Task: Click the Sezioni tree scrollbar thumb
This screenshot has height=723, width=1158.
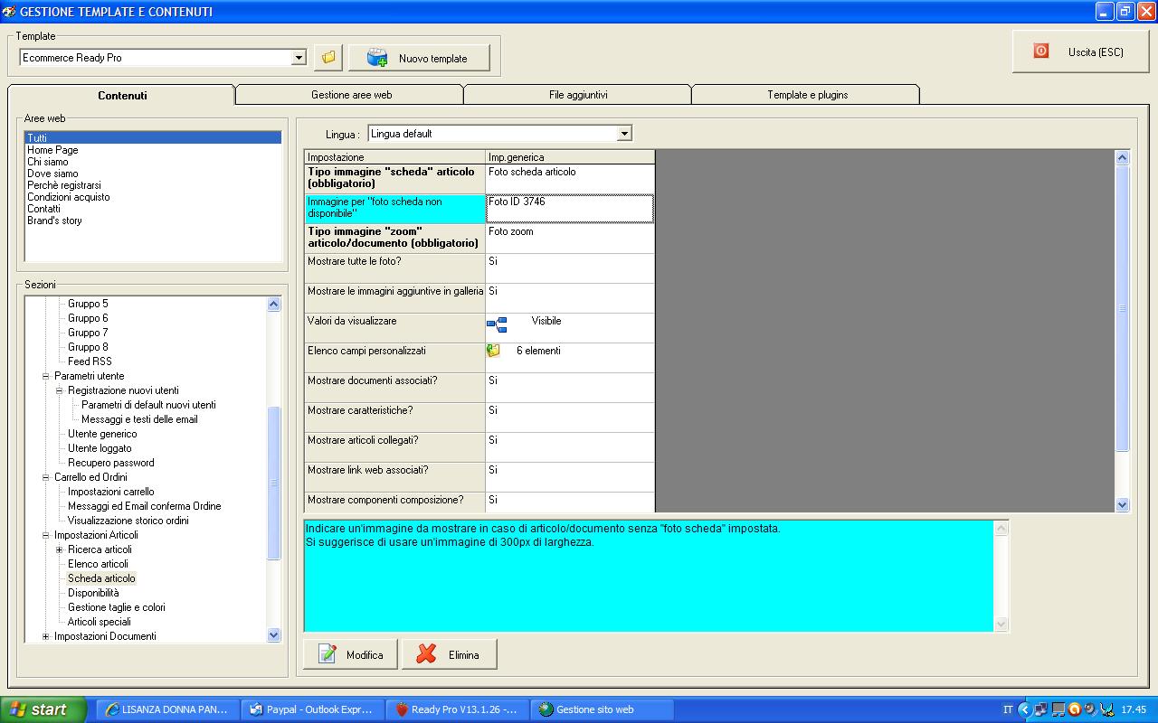Action: (x=274, y=484)
